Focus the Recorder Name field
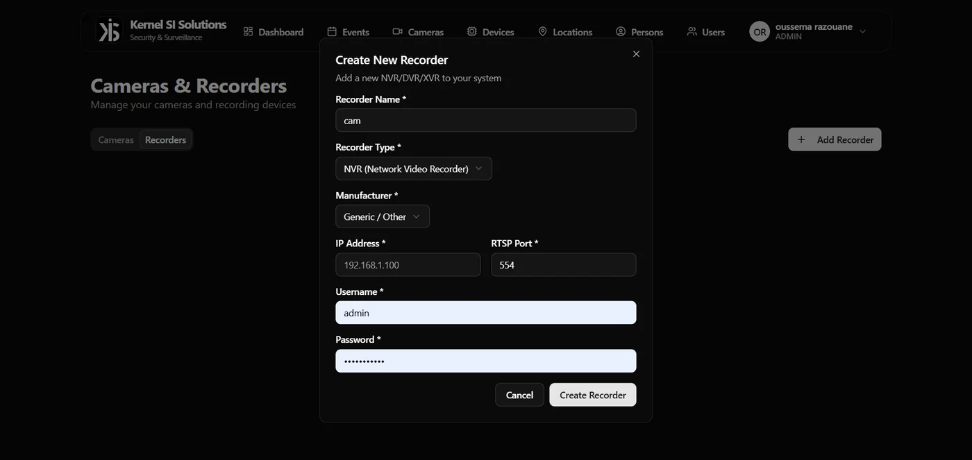Screen dimensions: 972x460 [x=486, y=120]
